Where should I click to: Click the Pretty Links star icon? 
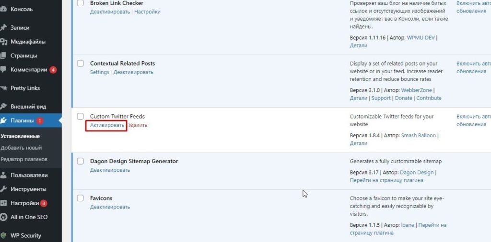pos(3,88)
